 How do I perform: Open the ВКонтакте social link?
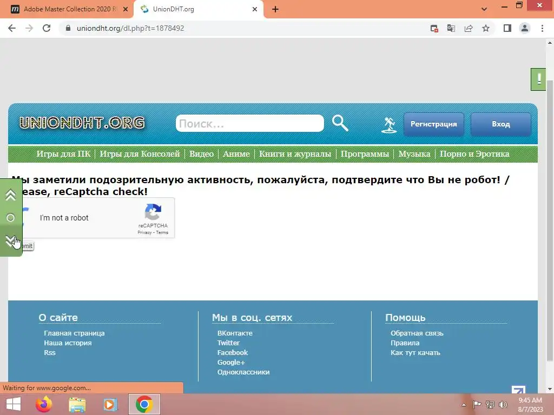coord(235,333)
